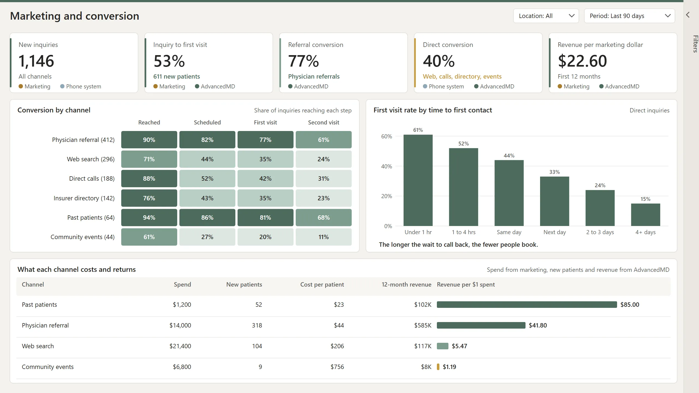This screenshot has height=393, width=699.
Task: Click the $5.47 revenue bar for Web search
Action: point(443,346)
